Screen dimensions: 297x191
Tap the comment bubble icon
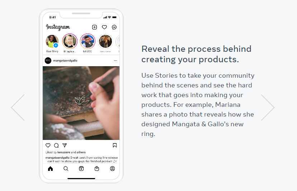(56, 145)
